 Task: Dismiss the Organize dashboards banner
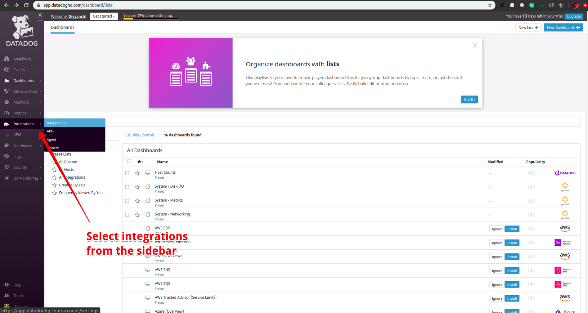point(475,45)
